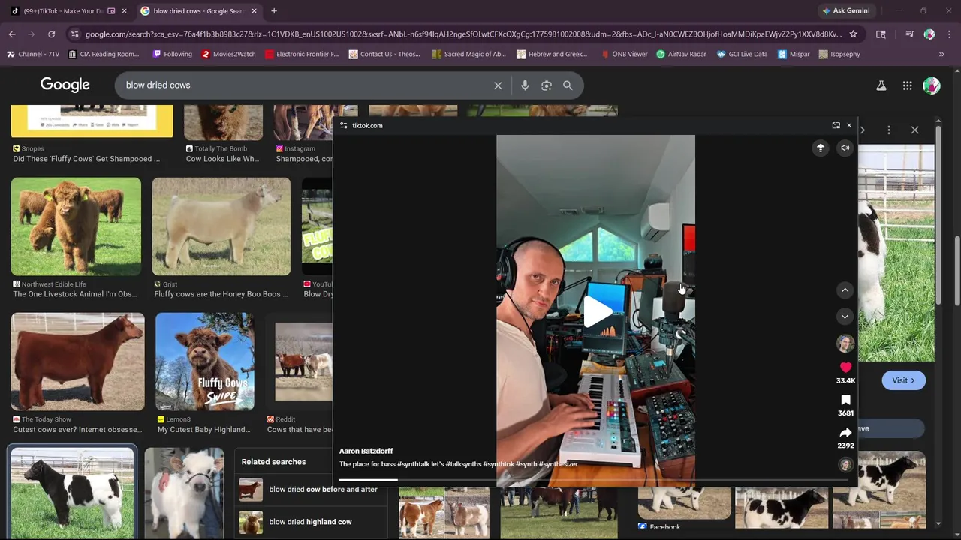Open Chrome profile avatar in toolbar
The height and width of the screenshot is (540, 961).
[929, 34]
